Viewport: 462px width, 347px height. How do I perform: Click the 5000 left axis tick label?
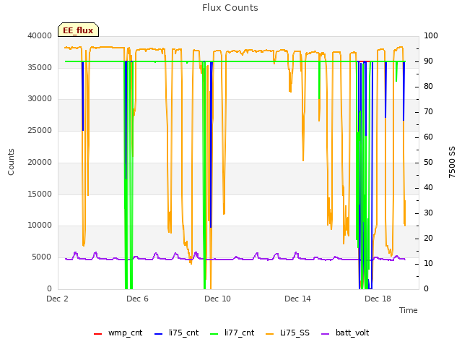click(x=42, y=257)
